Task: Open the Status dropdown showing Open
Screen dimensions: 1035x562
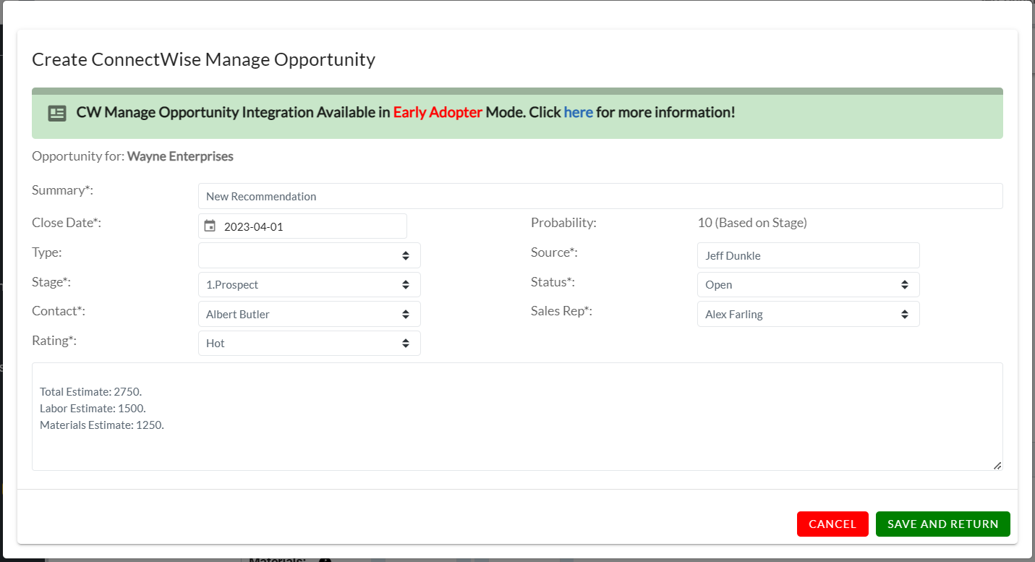Action: [809, 284]
